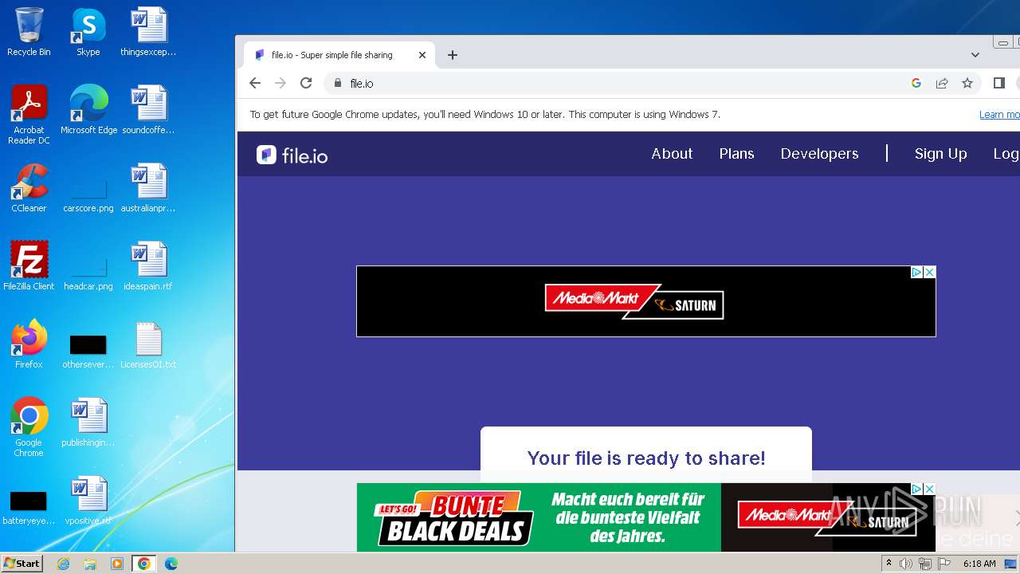Open Acrobat Reader DC shortcut

[x=29, y=115]
